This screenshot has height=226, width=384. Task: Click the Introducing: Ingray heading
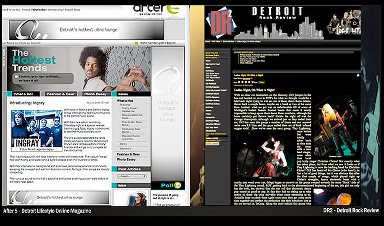27,103
